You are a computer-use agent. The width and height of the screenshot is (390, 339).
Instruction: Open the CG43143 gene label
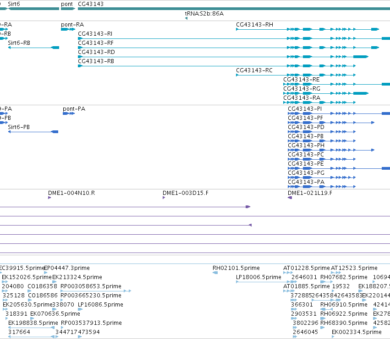pyautogui.click(x=91, y=4)
